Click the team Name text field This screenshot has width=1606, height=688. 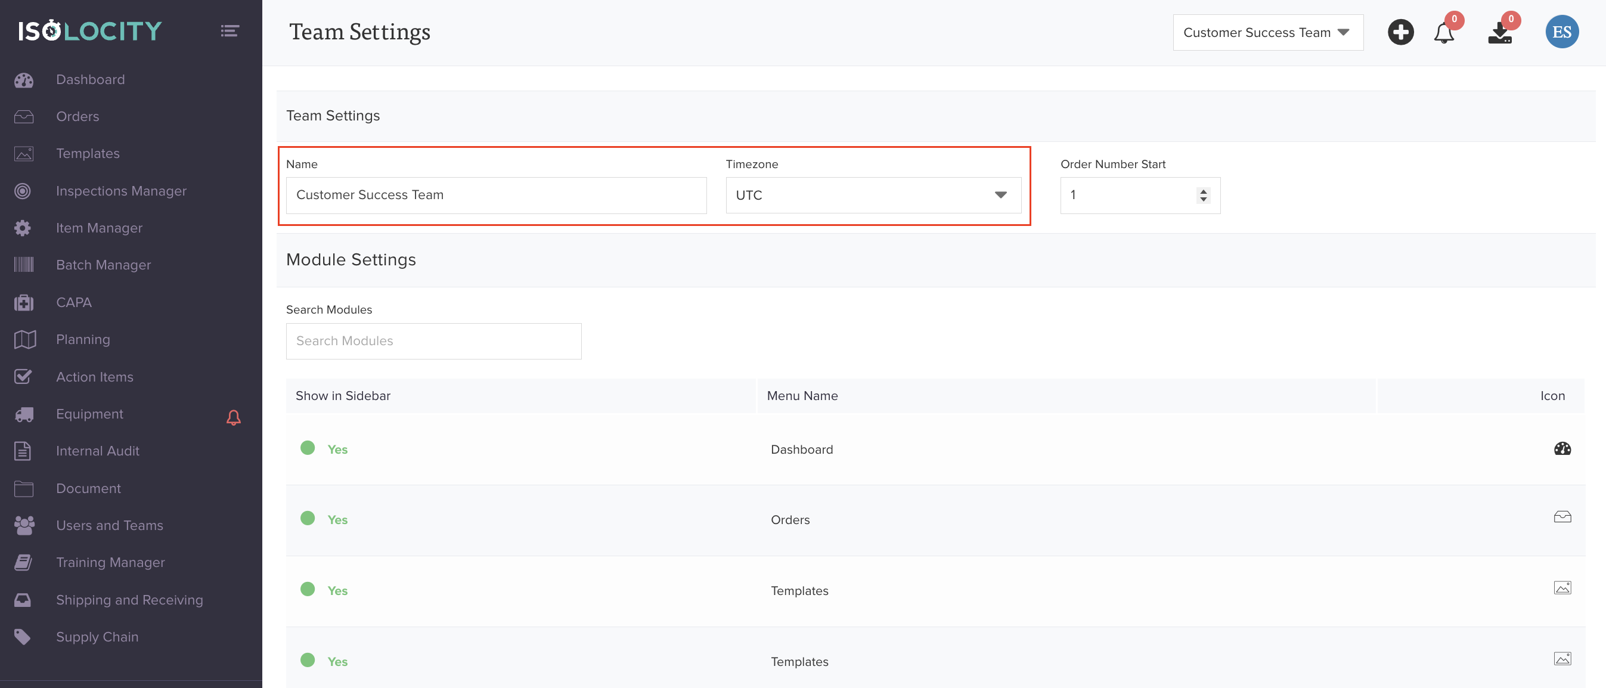click(495, 195)
